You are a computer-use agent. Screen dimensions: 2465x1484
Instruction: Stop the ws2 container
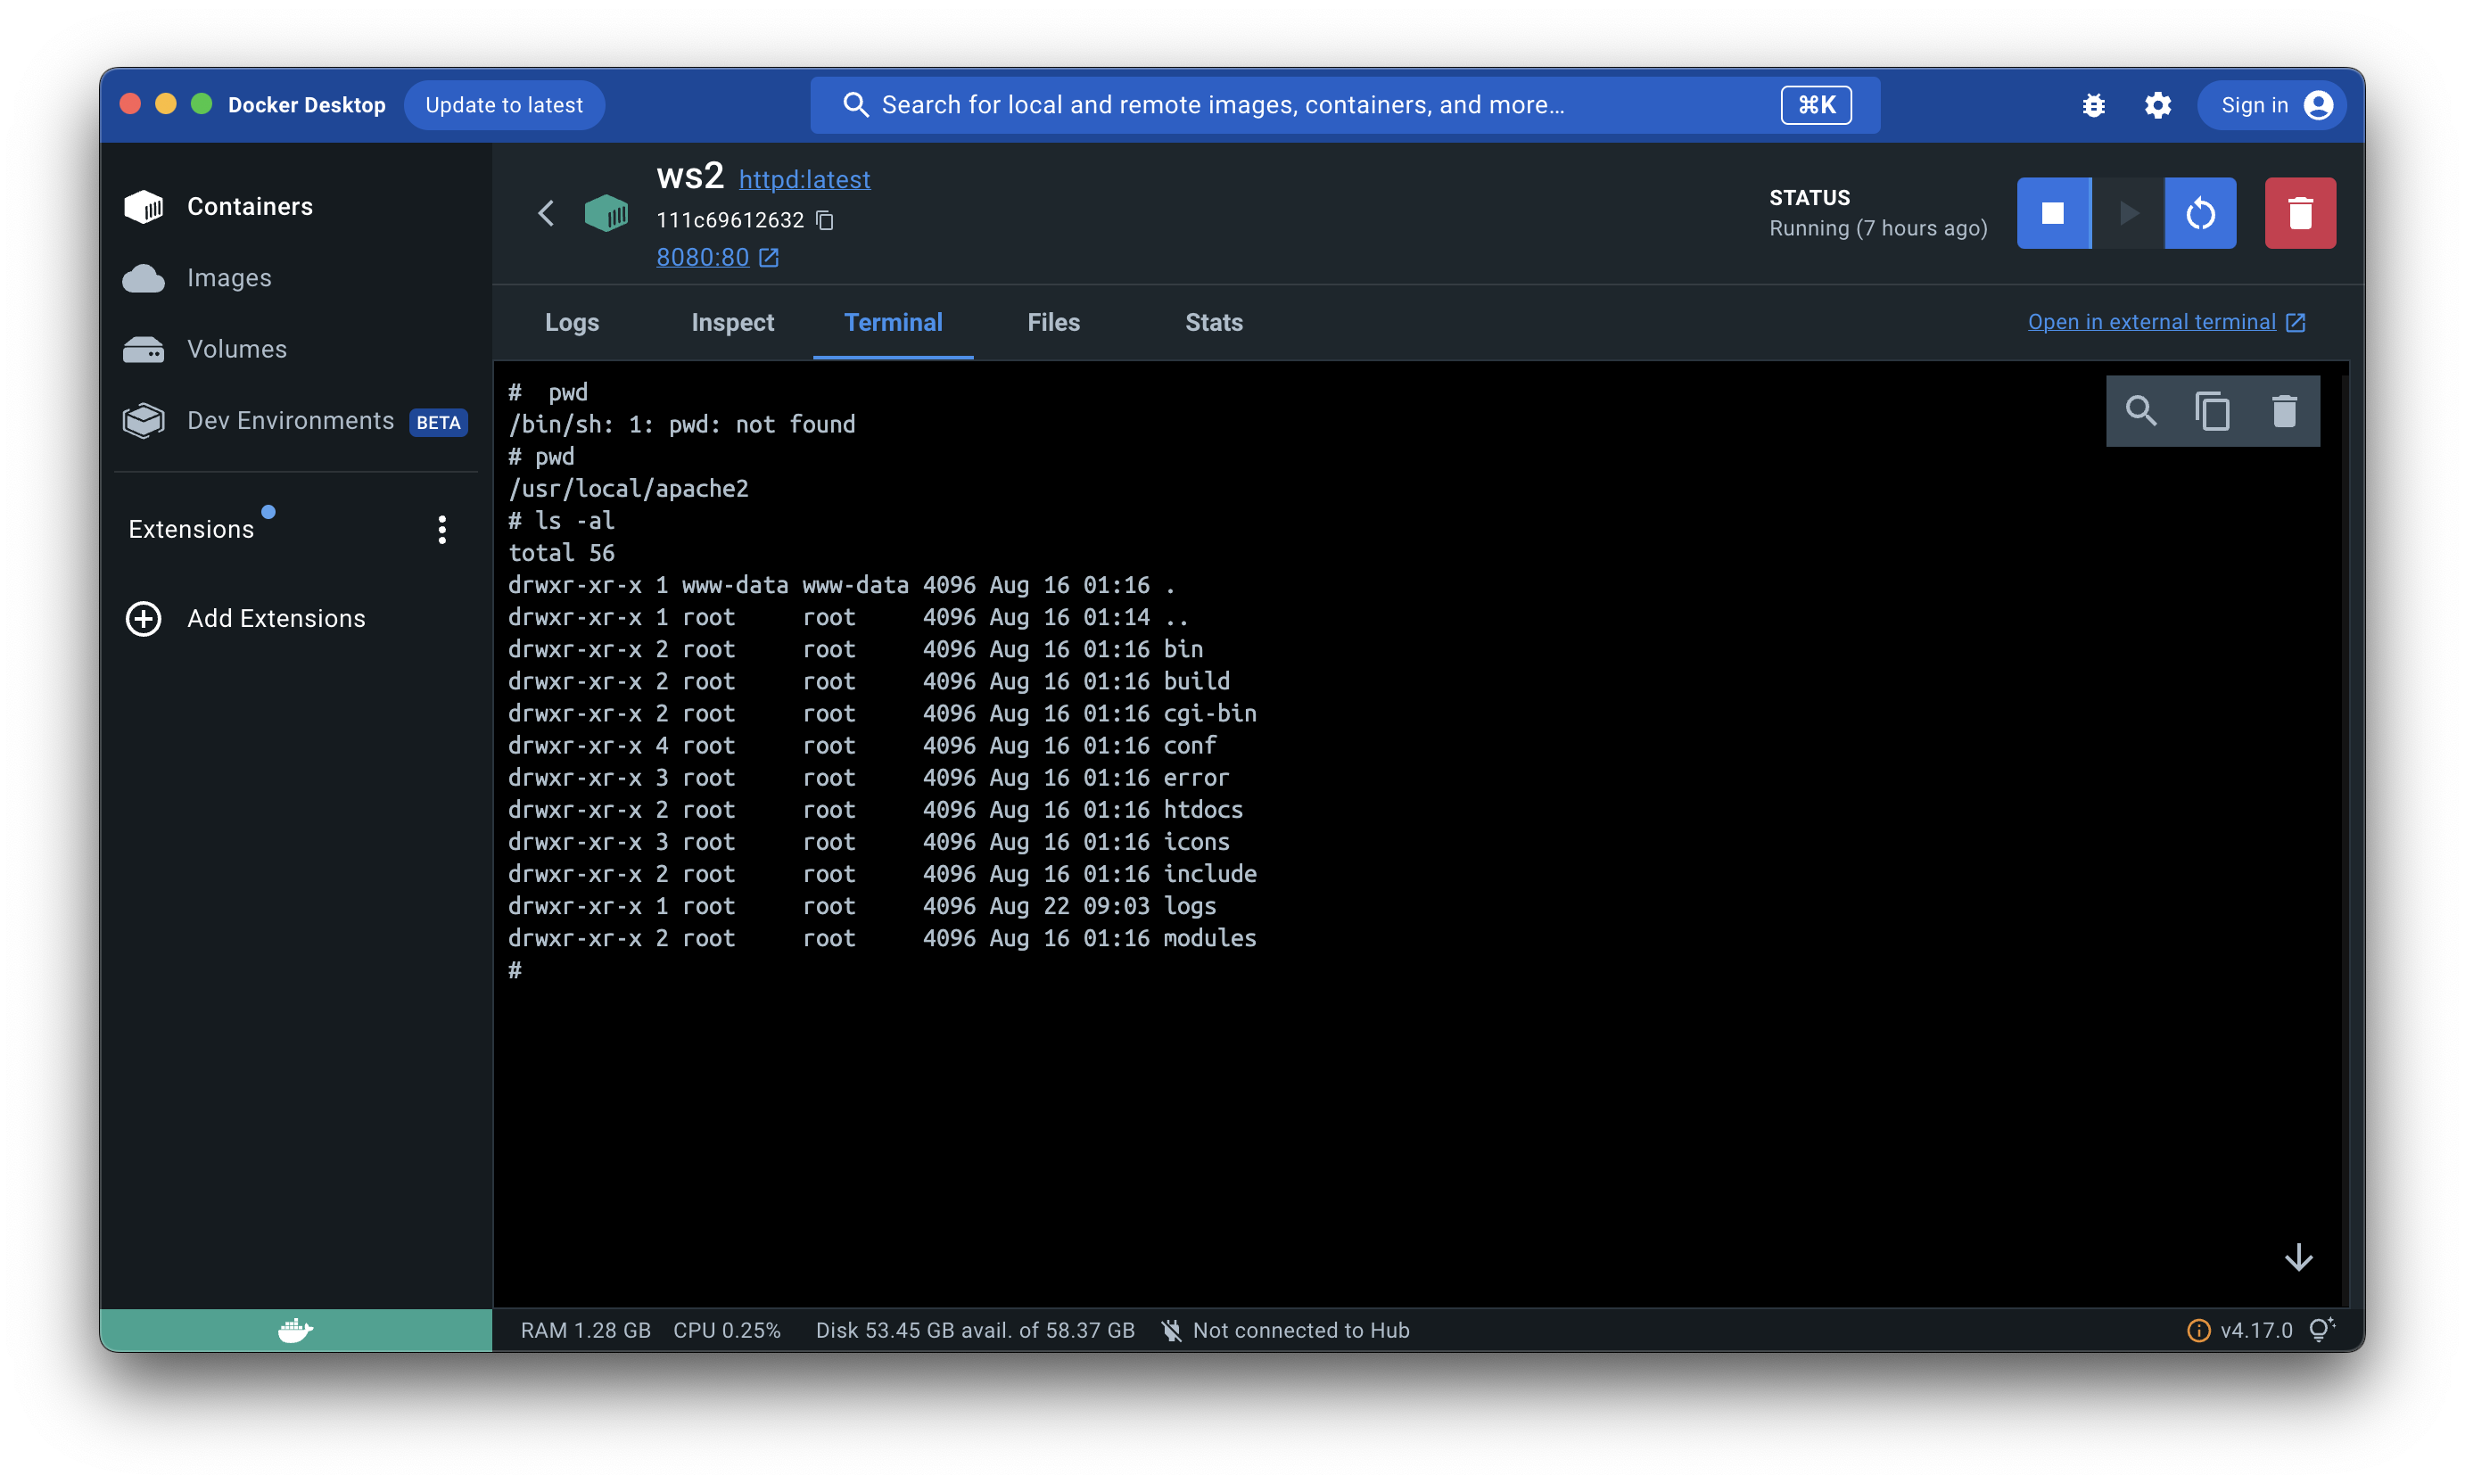coord(2052,213)
